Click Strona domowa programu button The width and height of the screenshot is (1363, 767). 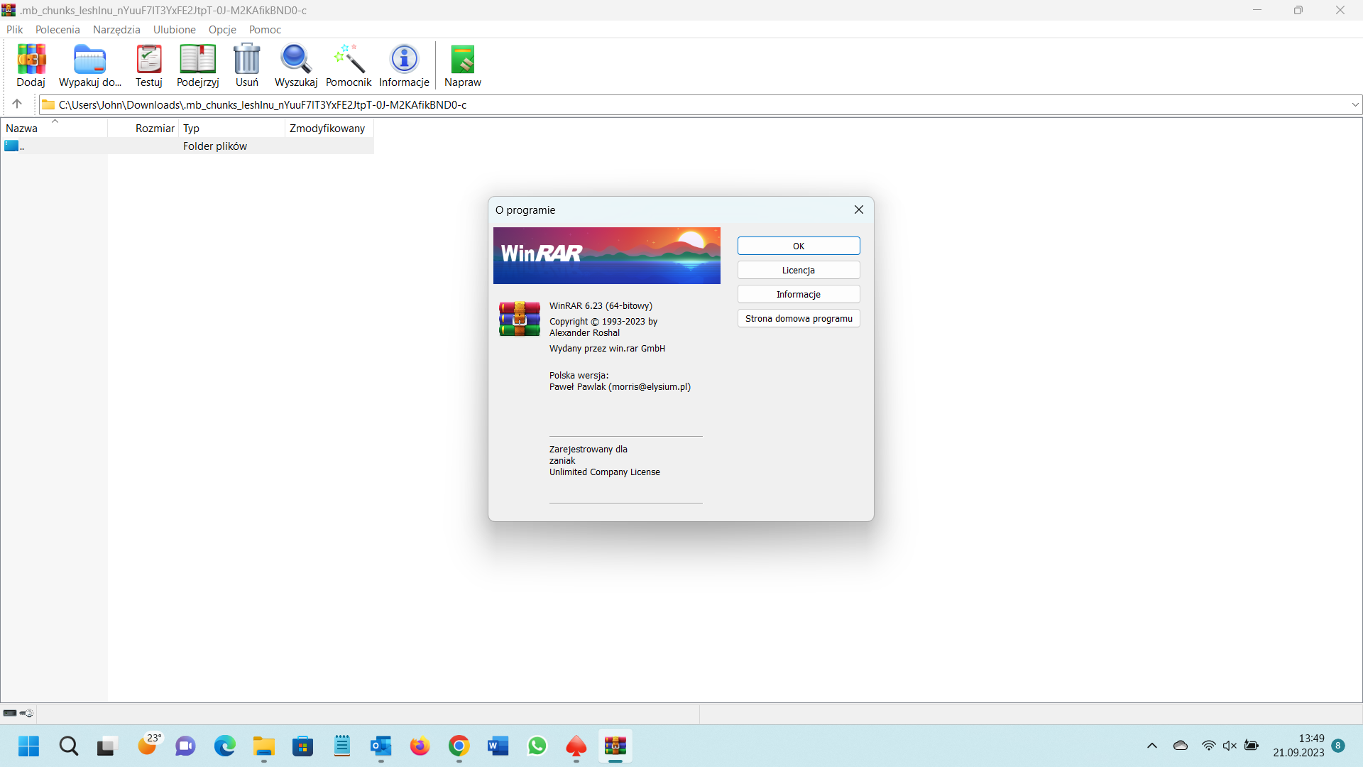pos(799,318)
